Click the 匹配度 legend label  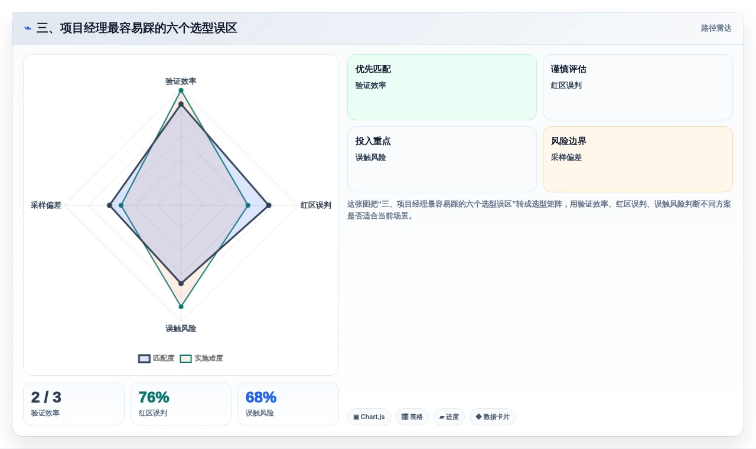(164, 358)
